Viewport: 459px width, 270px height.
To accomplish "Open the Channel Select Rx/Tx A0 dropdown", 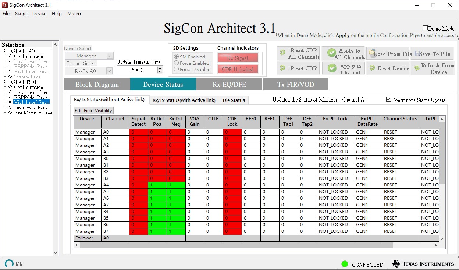I will pyautogui.click(x=110, y=71).
